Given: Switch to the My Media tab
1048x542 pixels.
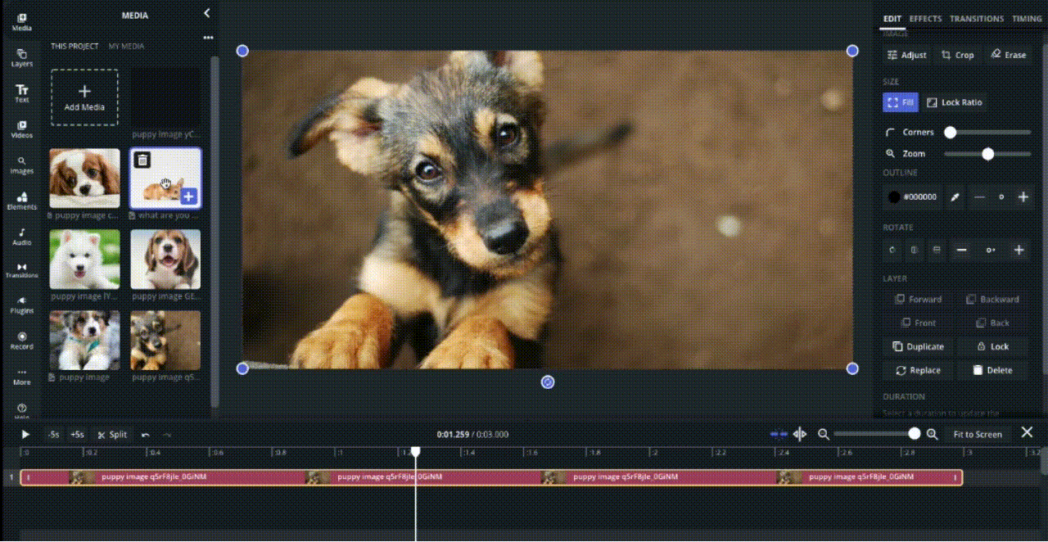Looking at the screenshot, I should (126, 47).
